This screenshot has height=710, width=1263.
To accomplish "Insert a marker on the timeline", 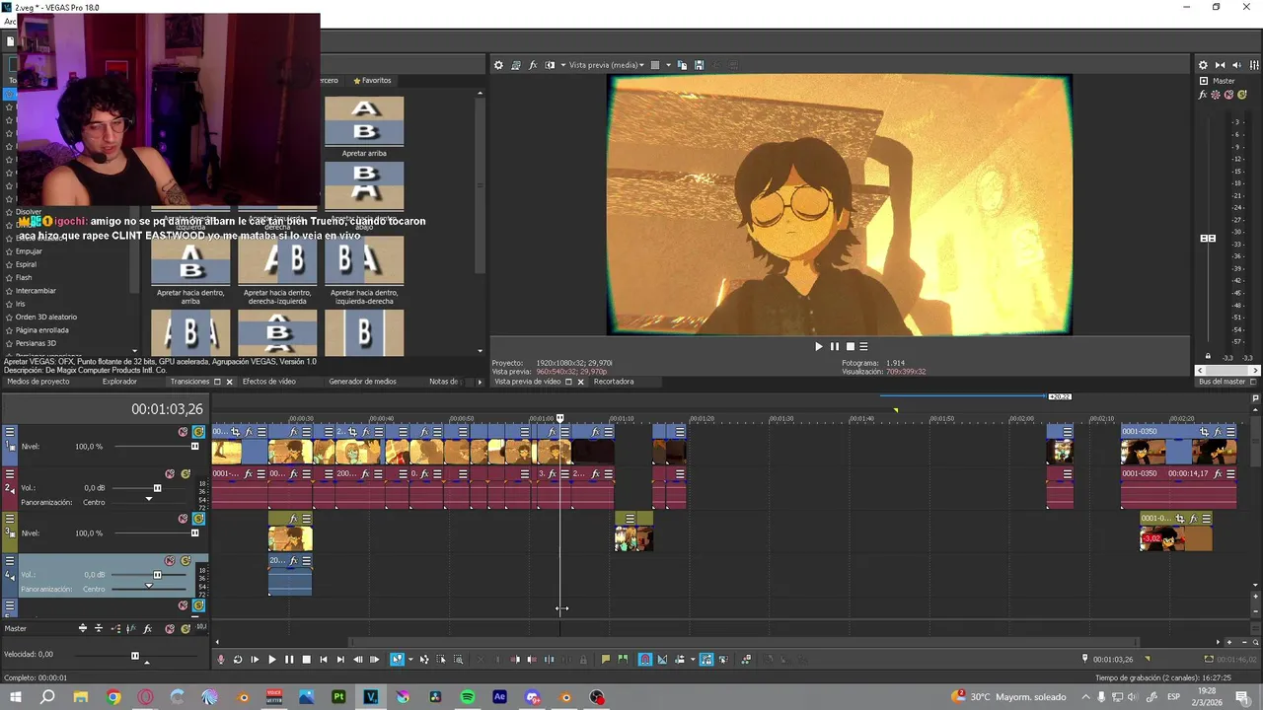I will tap(606, 660).
